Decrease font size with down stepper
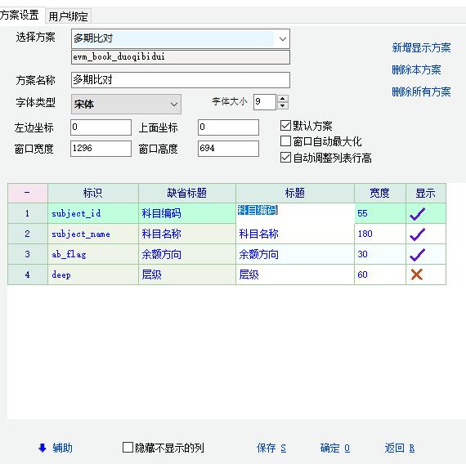This screenshot has width=466, height=464. click(x=283, y=105)
